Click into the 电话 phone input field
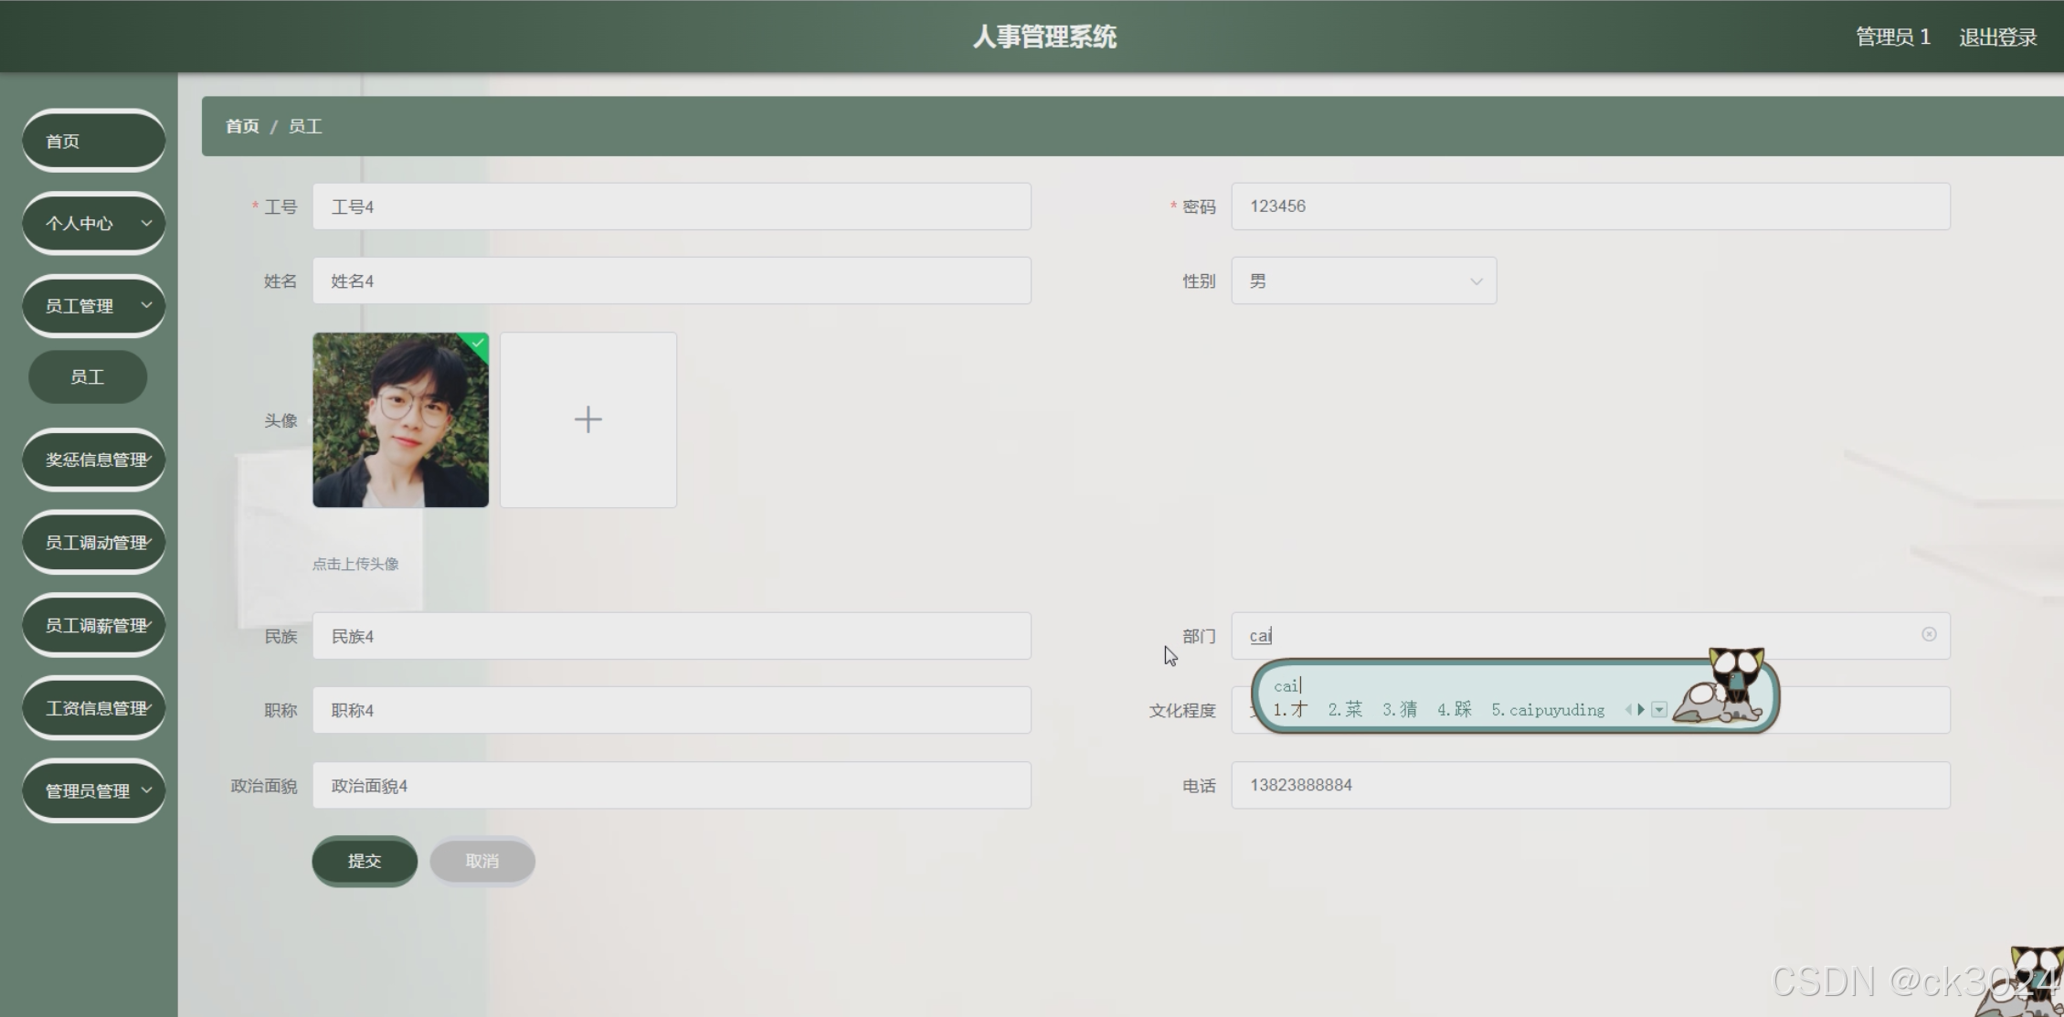Image resolution: width=2064 pixels, height=1017 pixels. tap(1590, 785)
